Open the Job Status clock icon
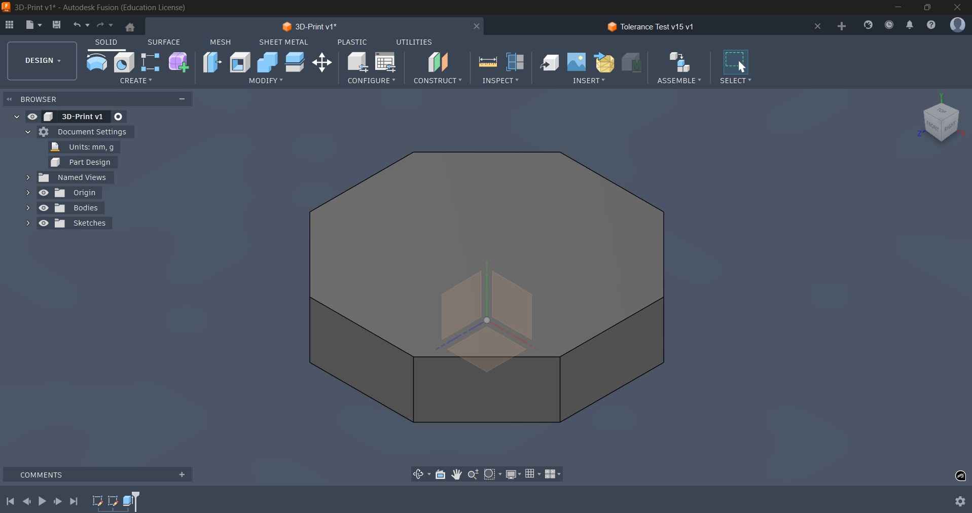972x513 pixels. (x=889, y=25)
